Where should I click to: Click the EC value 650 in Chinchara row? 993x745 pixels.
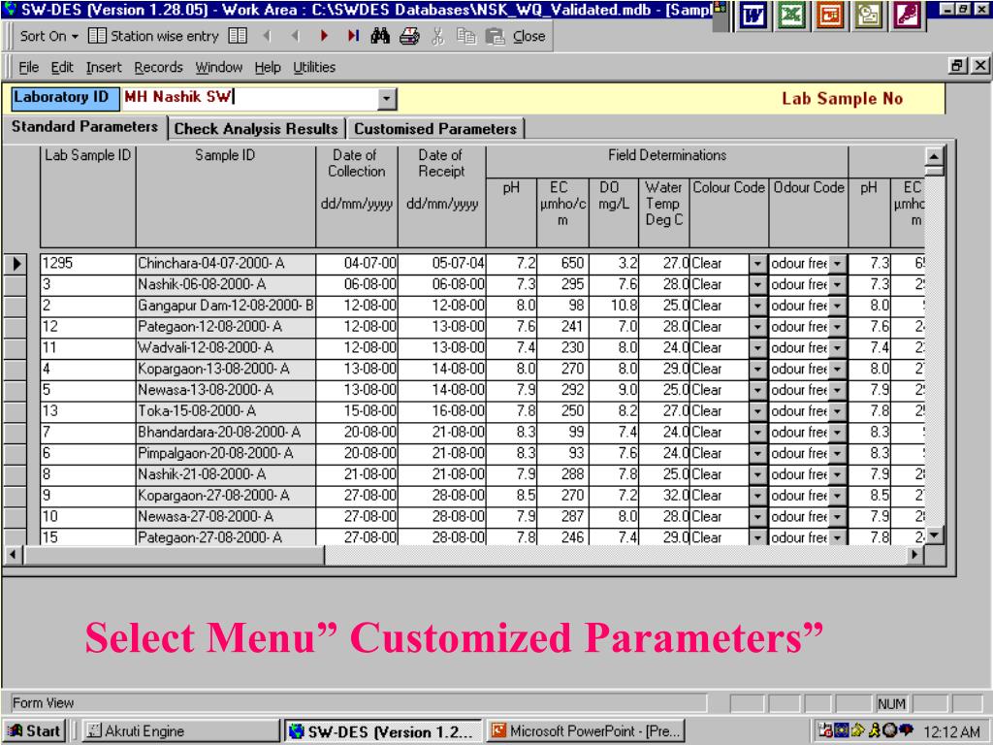563,264
